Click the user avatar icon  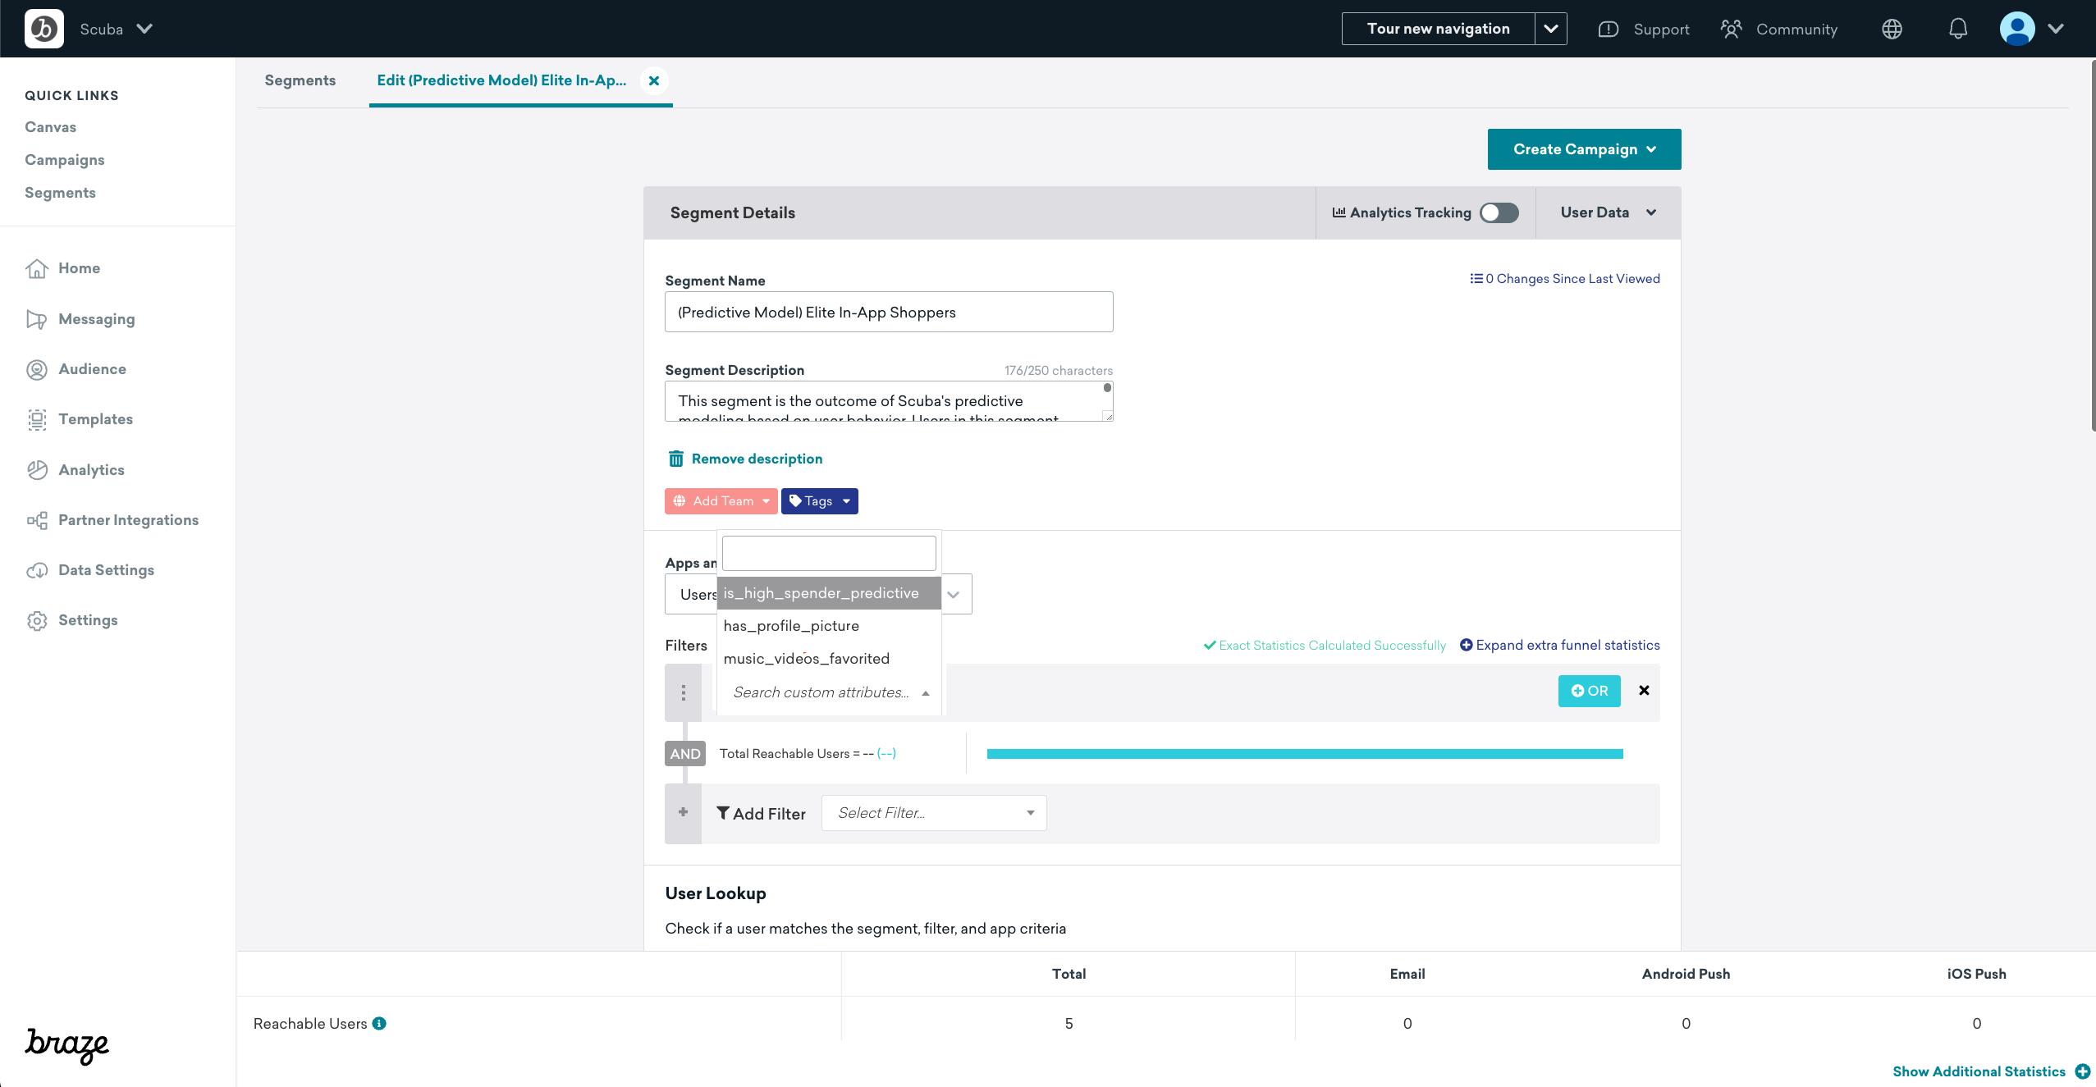click(x=2017, y=29)
